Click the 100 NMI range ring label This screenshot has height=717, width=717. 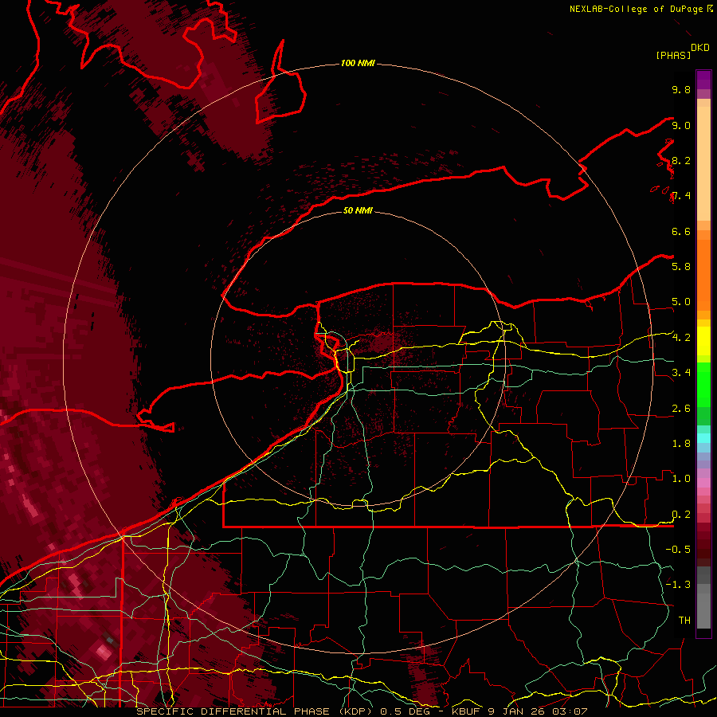[x=358, y=63]
